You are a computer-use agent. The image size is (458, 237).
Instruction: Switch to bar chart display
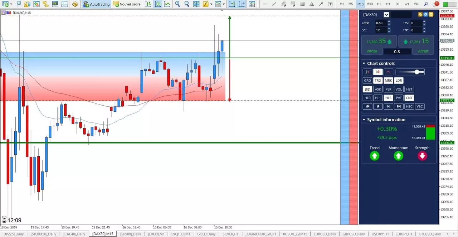[148, 4]
